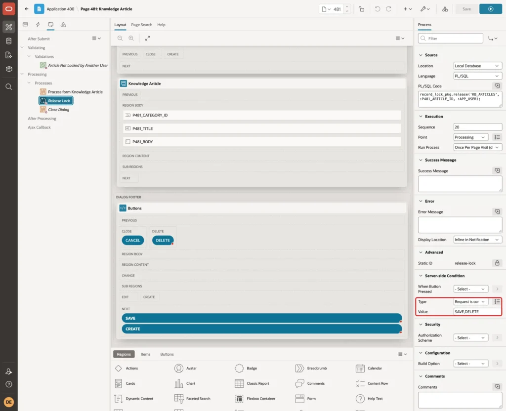
Task: Open the Authorization Scheme dropdown
Action: pyautogui.click(x=470, y=337)
